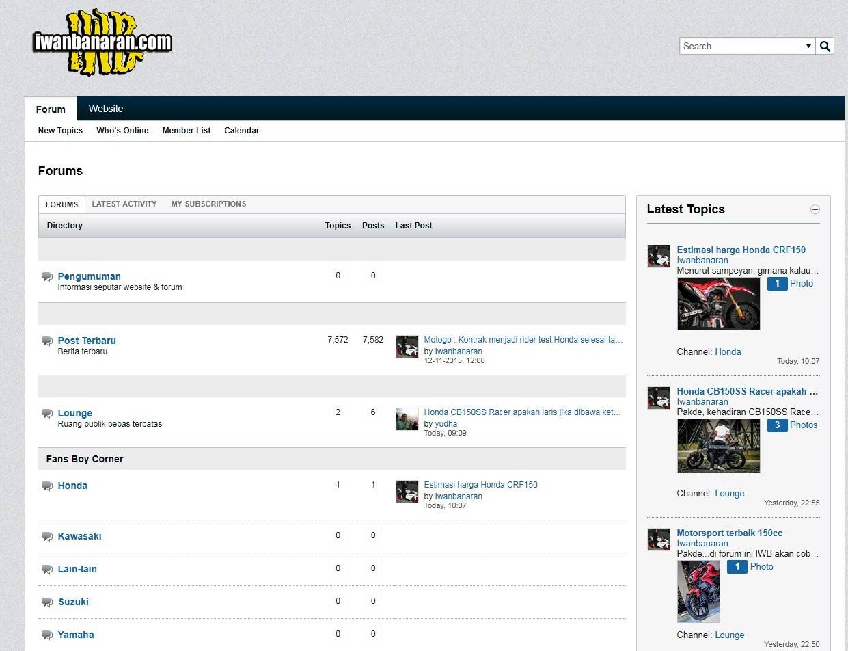Viewport: 848px width, 651px height.
Task: Open the Calendar page
Action: click(242, 131)
